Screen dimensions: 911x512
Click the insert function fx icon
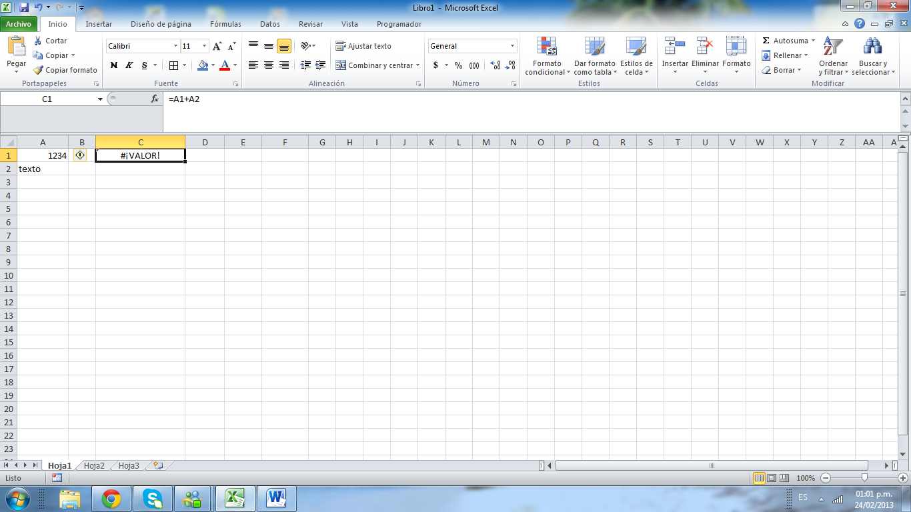click(155, 99)
